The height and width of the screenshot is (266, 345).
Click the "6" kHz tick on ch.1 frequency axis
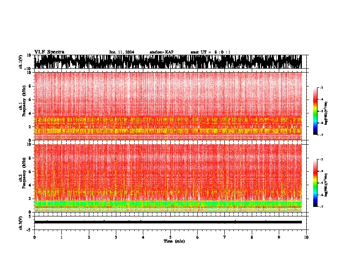[30, 100]
